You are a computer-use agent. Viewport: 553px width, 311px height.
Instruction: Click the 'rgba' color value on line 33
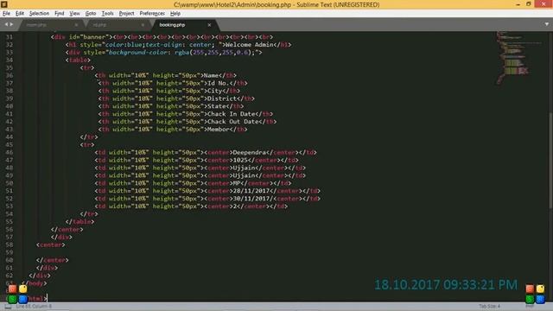tap(182, 53)
